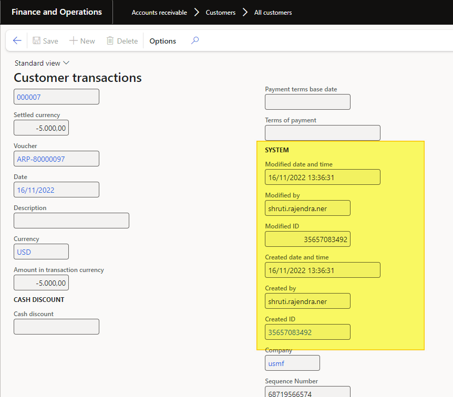This screenshot has height=397, width=453.
Task: Go to Accounts receivable breadcrumb
Action: [159, 12]
